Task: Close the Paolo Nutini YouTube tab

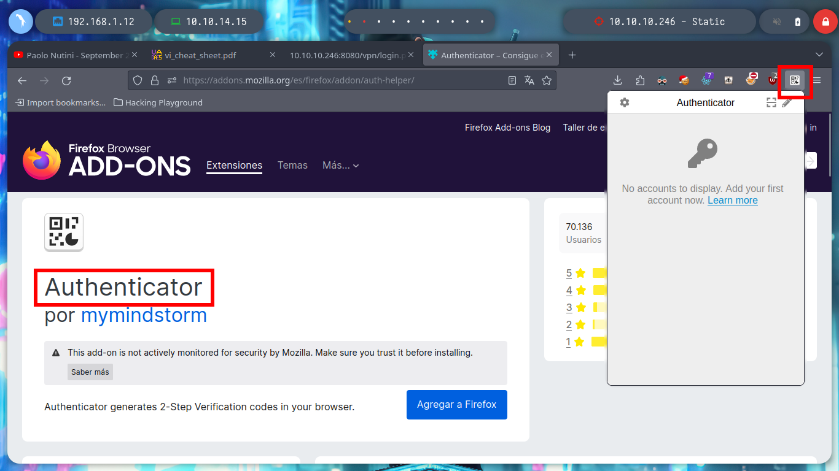Action: tap(135, 55)
